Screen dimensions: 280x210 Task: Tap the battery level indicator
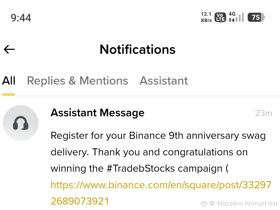pyautogui.click(x=256, y=17)
